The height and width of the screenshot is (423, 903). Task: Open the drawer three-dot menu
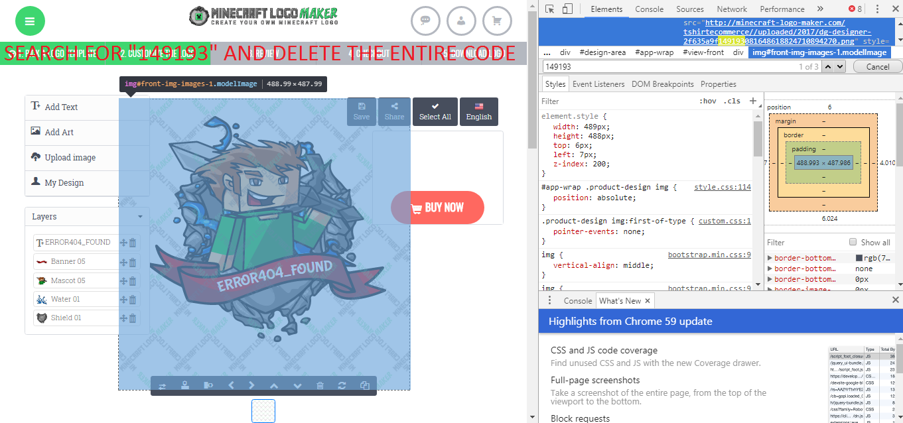point(549,300)
